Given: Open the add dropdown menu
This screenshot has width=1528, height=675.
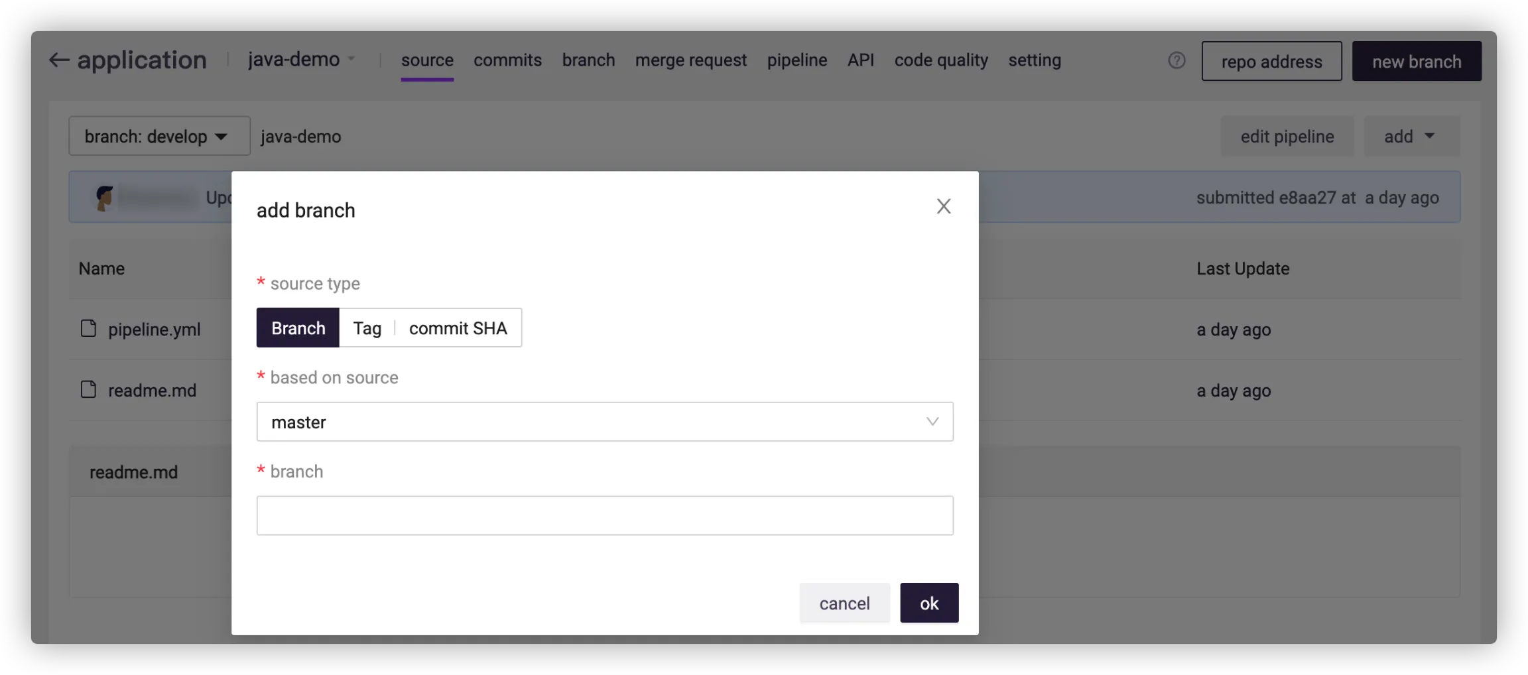Looking at the screenshot, I should click(x=1411, y=137).
